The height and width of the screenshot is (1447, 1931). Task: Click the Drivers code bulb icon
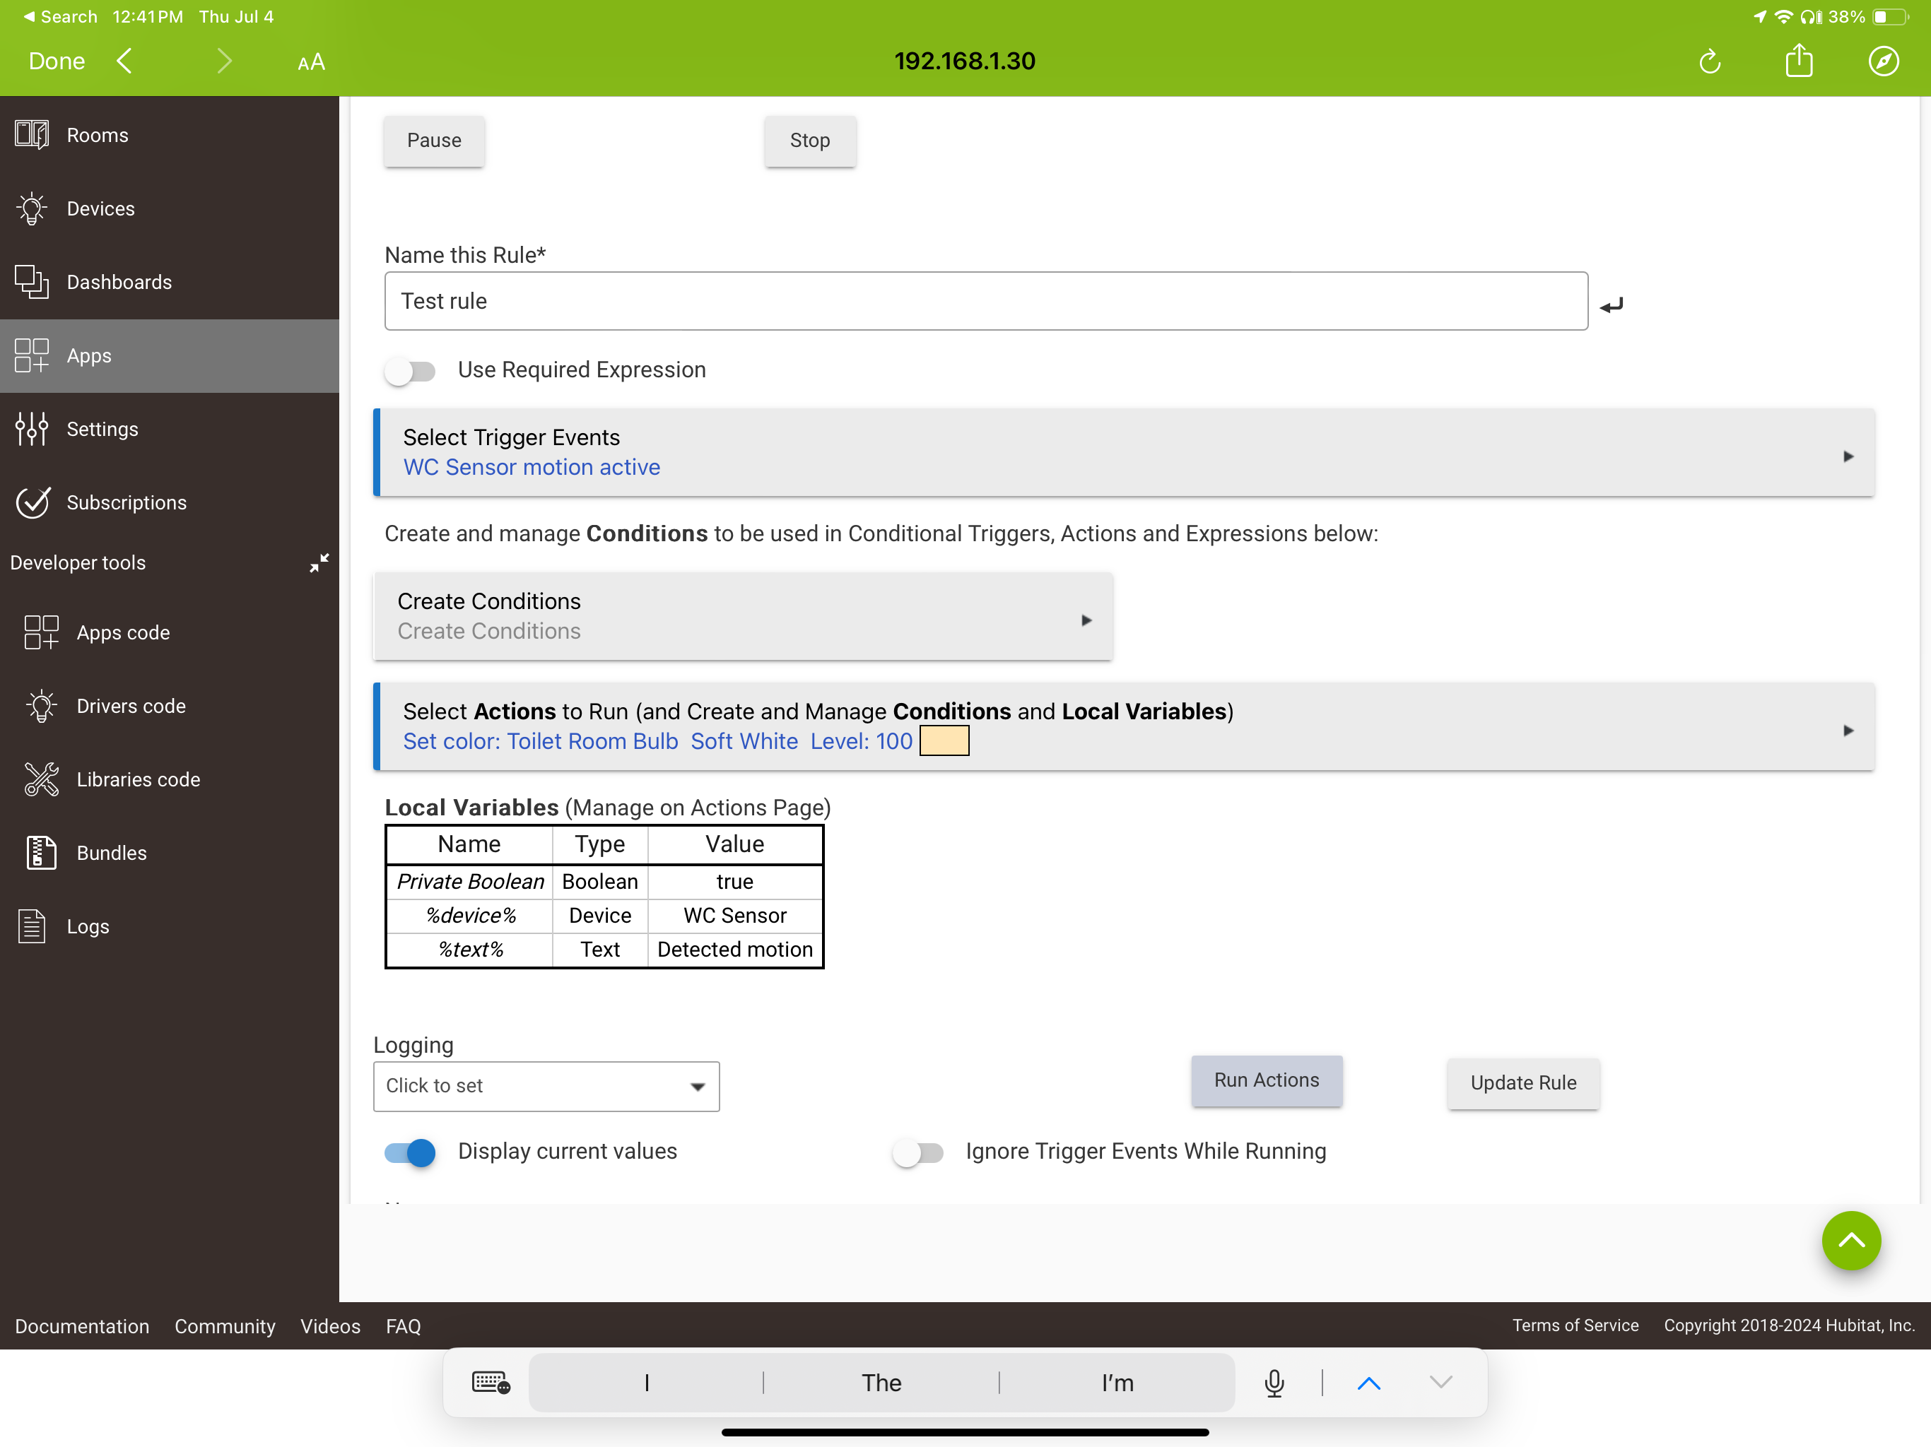click(x=41, y=705)
